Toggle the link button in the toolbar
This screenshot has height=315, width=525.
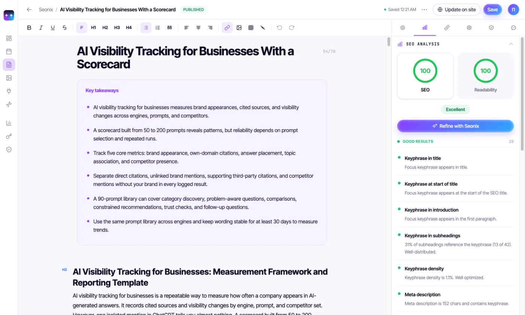(x=227, y=27)
